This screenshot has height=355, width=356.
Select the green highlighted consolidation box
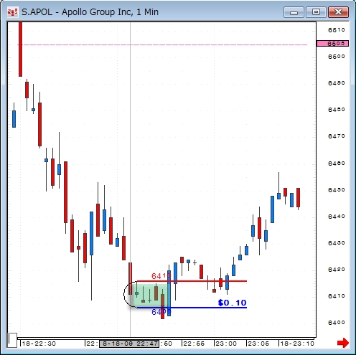[149, 295]
